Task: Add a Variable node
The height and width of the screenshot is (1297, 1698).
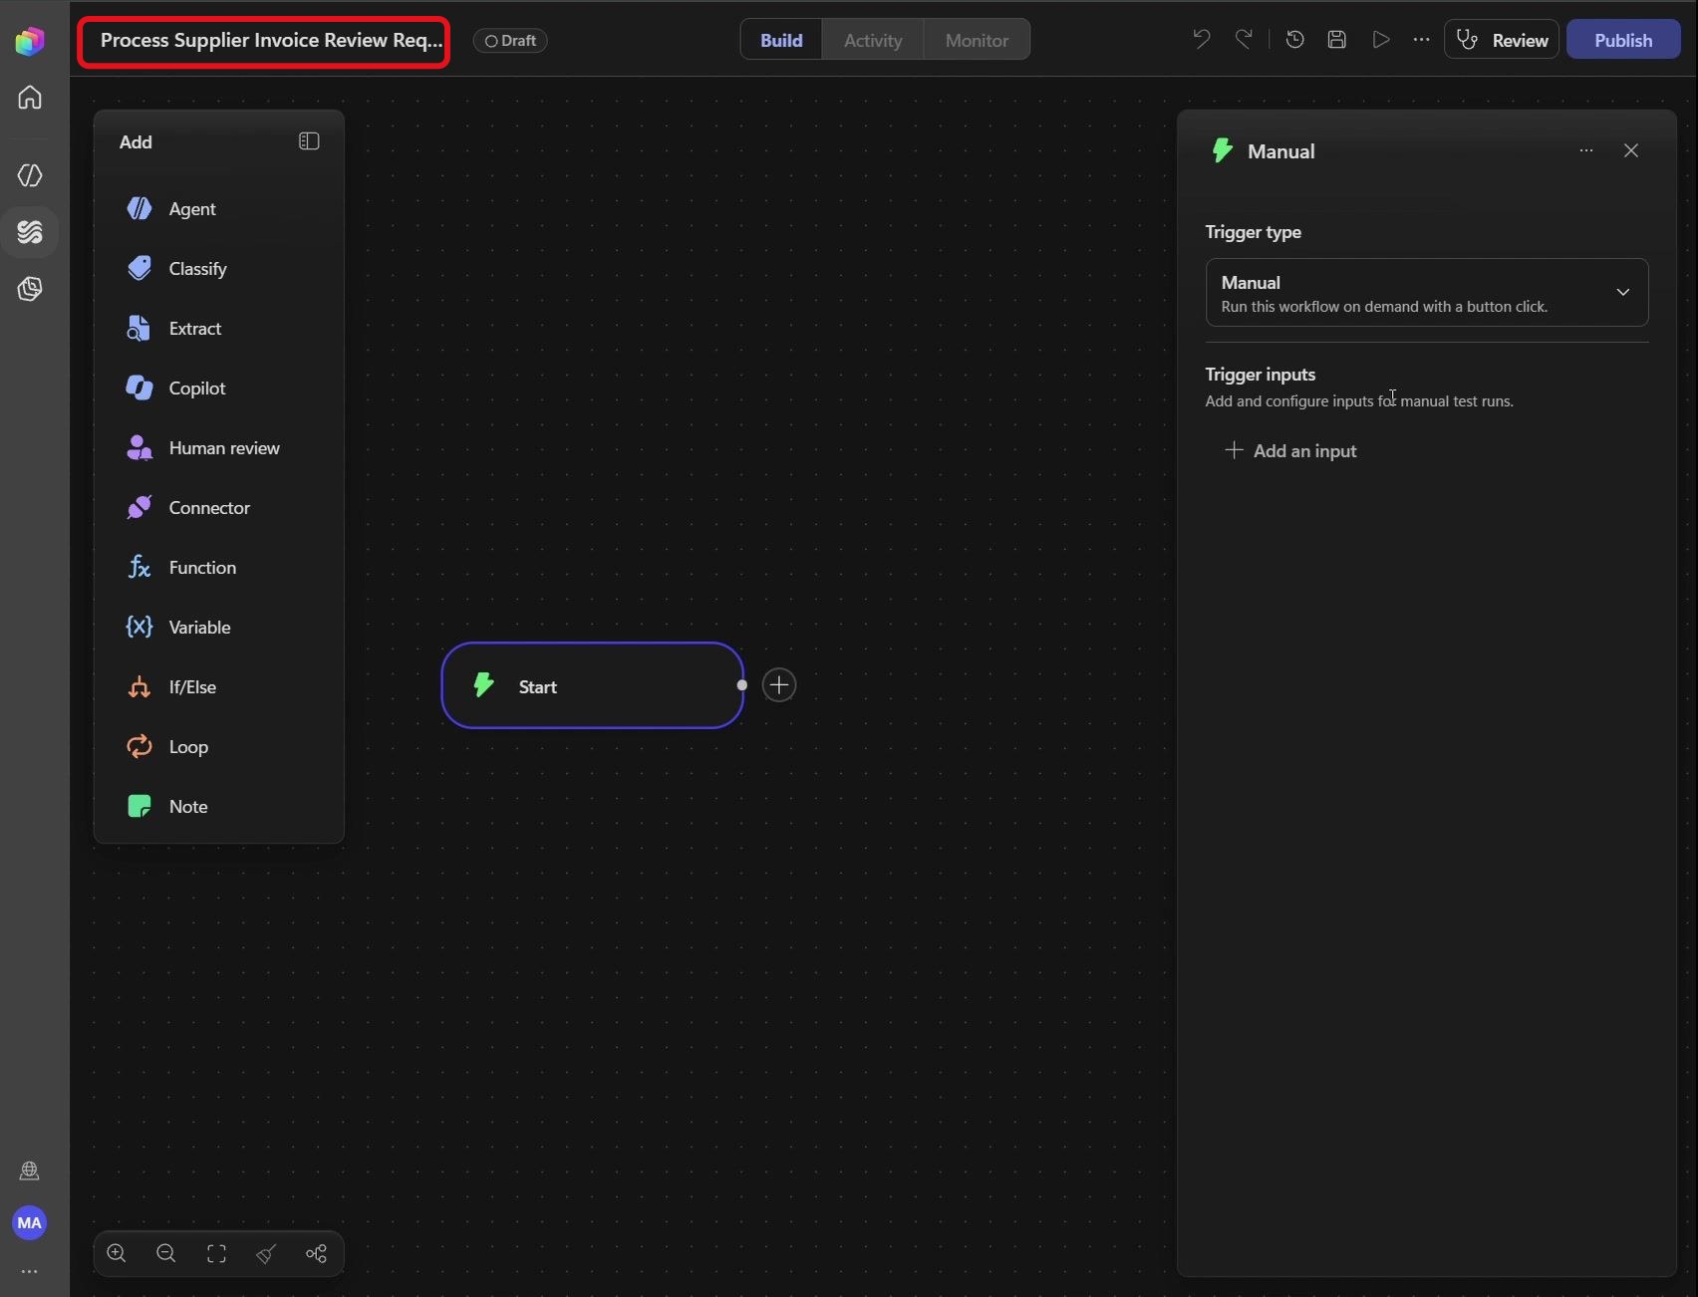Action: [x=218, y=628]
